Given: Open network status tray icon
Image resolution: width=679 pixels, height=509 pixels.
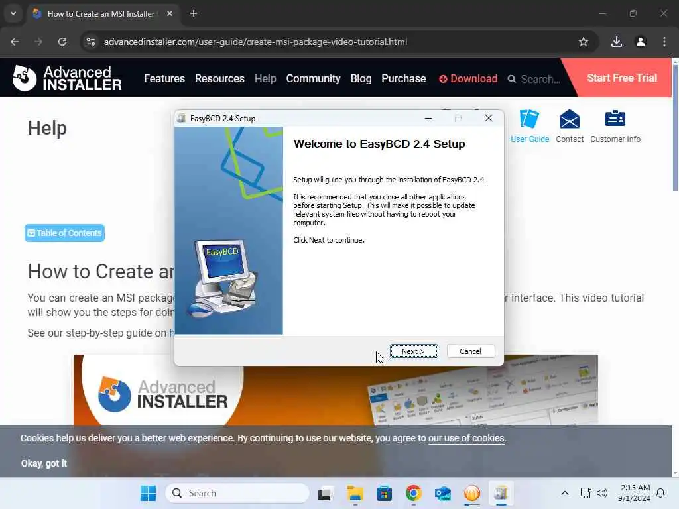Looking at the screenshot, I should click(x=586, y=493).
